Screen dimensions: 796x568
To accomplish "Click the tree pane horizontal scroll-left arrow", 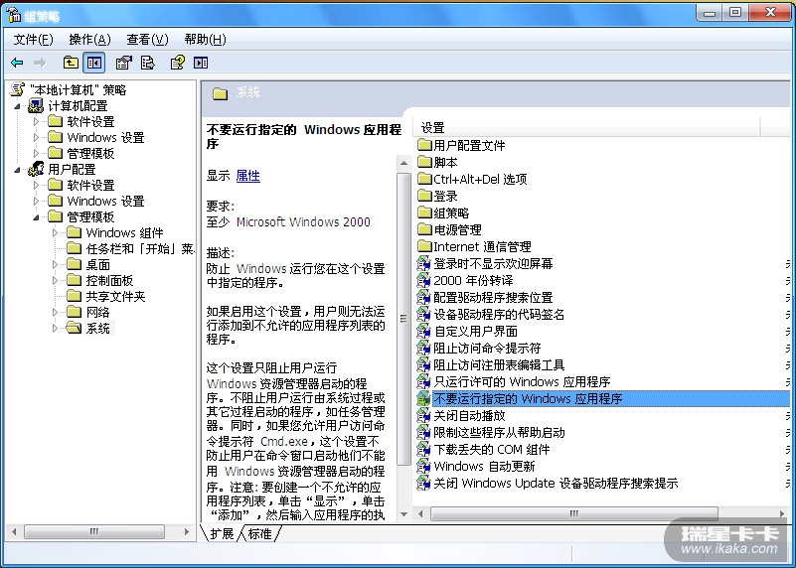I will [14, 531].
